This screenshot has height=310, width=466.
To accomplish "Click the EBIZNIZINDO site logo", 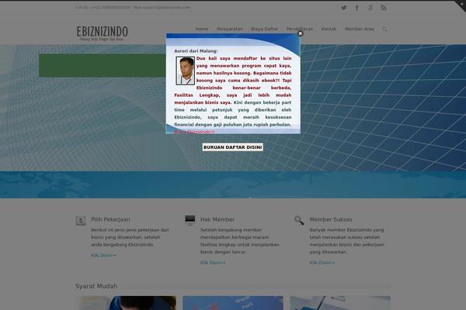I will (x=103, y=33).
